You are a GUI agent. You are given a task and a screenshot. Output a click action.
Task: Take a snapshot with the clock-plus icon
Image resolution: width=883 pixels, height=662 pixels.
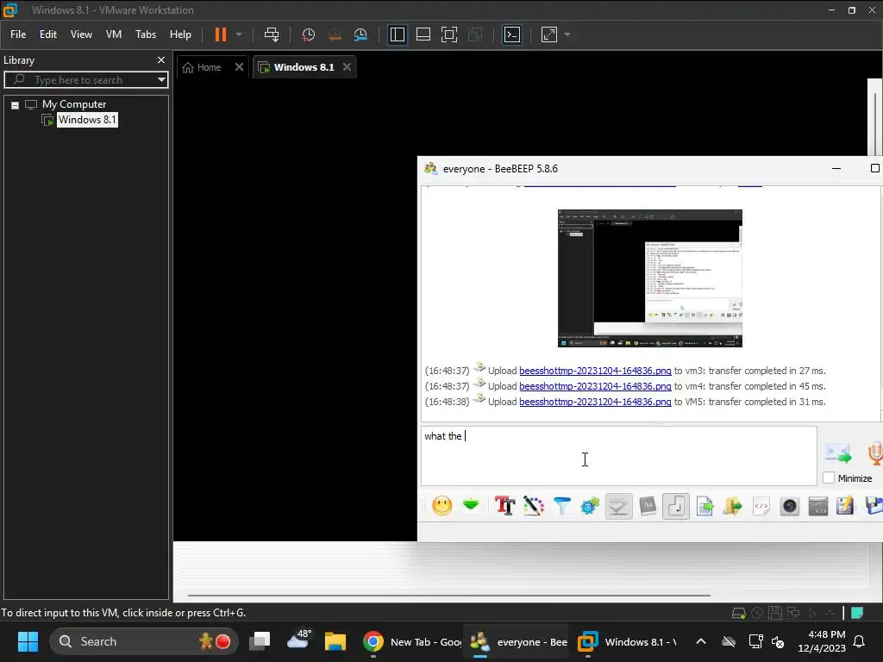tap(308, 34)
